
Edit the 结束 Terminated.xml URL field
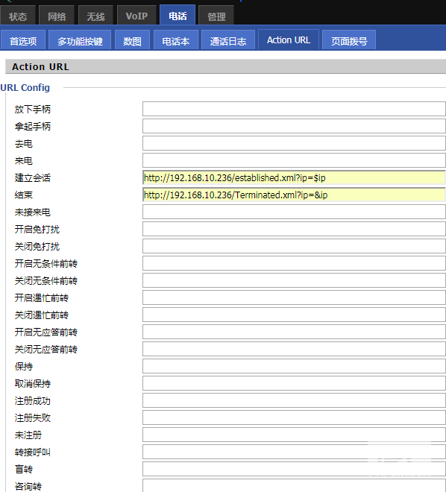point(294,195)
